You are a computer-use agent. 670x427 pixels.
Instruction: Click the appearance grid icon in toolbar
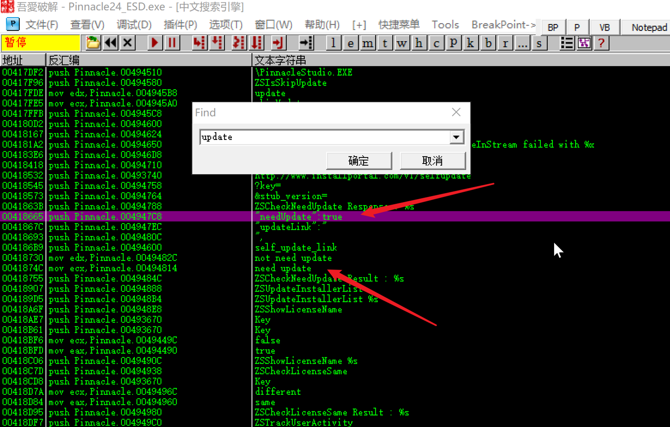(x=584, y=43)
